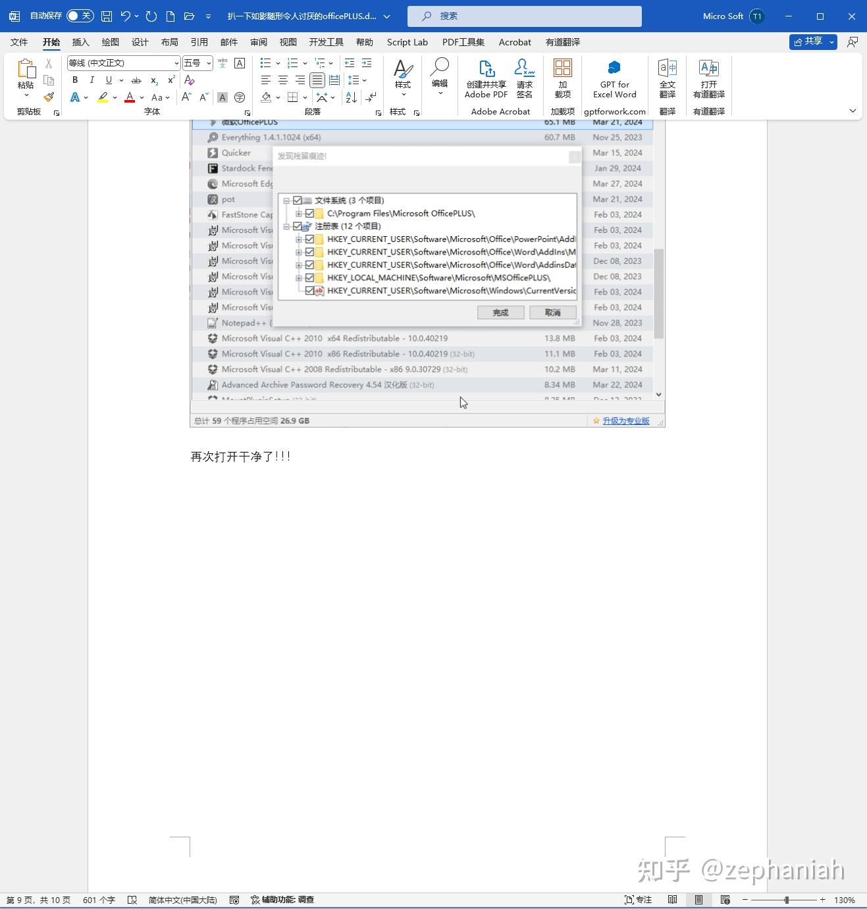Apply strikethrough to text
The width and height of the screenshot is (867, 909).
click(136, 80)
